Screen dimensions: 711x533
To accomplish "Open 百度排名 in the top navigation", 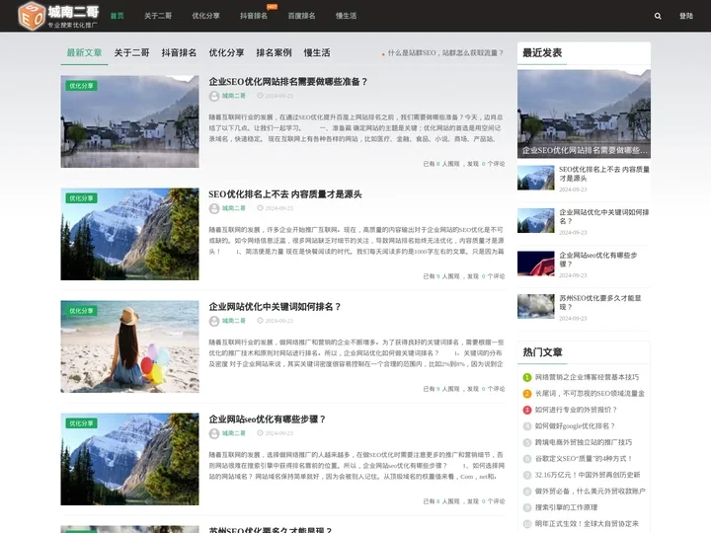I will pyautogui.click(x=301, y=16).
